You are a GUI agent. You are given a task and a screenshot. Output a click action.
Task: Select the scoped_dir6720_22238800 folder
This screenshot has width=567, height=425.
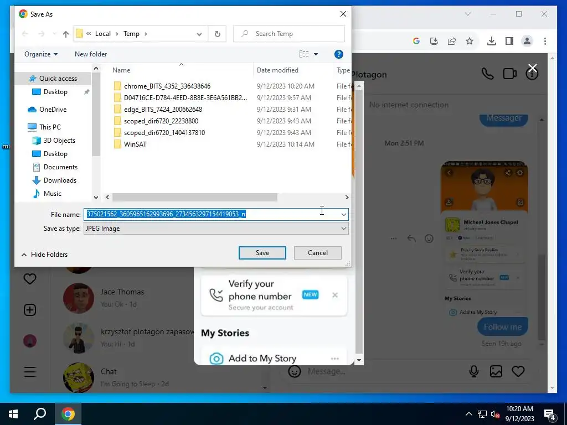161,121
